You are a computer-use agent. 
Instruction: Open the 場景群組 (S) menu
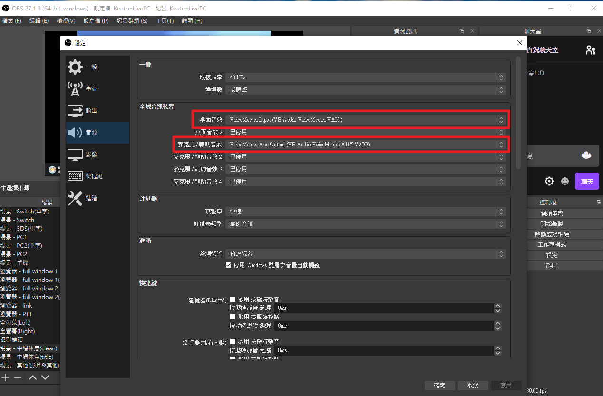(132, 21)
